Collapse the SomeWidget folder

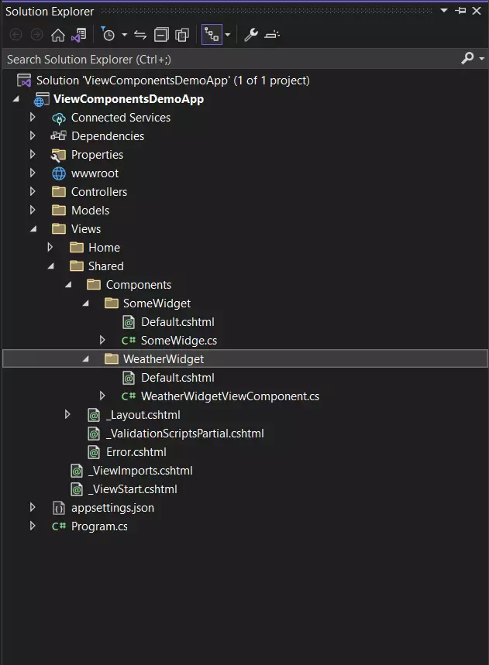[x=86, y=303]
